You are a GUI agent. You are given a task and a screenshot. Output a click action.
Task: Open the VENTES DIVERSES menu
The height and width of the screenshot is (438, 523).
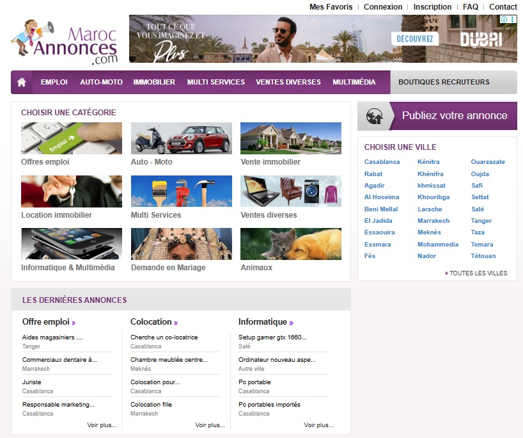click(288, 82)
